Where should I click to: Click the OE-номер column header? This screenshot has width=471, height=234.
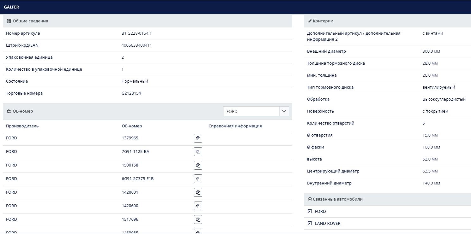click(x=132, y=126)
